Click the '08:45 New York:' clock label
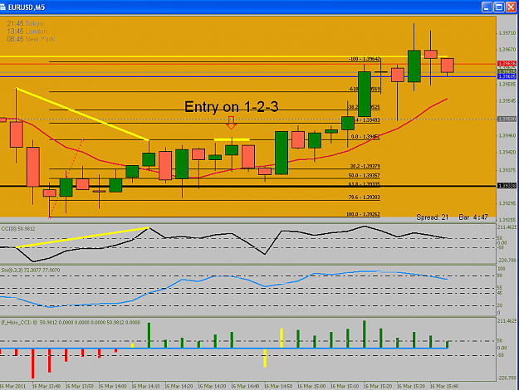 [x=31, y=39]
